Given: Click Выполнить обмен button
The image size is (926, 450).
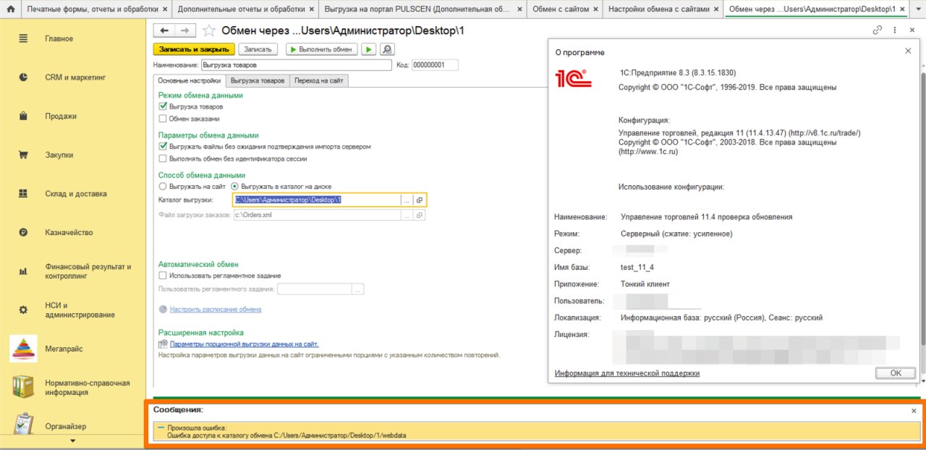Looking at the screenshot, I should 320,49.
